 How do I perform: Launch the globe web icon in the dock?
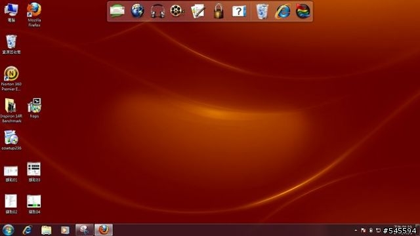tap(137, 11)
